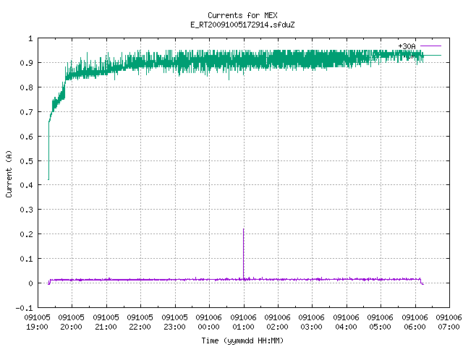Click the x-axis time label "06:00"
The height and width of the screenshot is (347, 463).
click(x=415, y=327)
